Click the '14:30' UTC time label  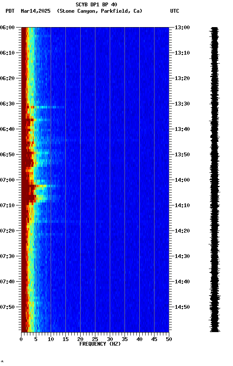(182, 256)
